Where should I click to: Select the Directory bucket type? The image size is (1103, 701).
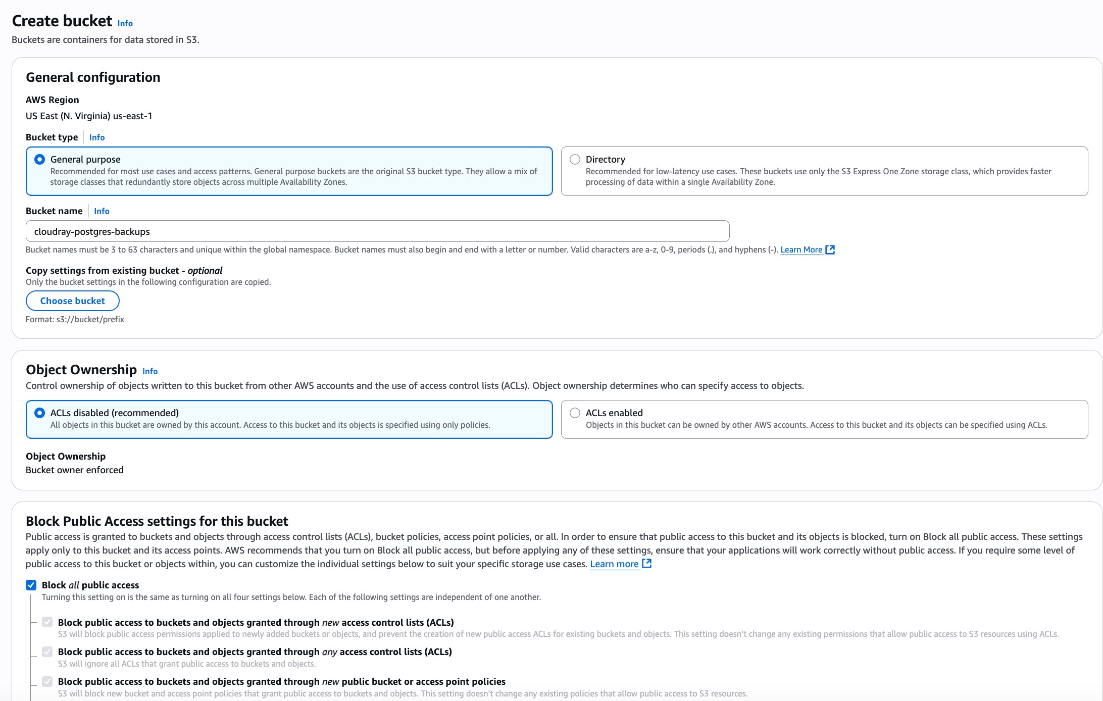click(575, 159)
